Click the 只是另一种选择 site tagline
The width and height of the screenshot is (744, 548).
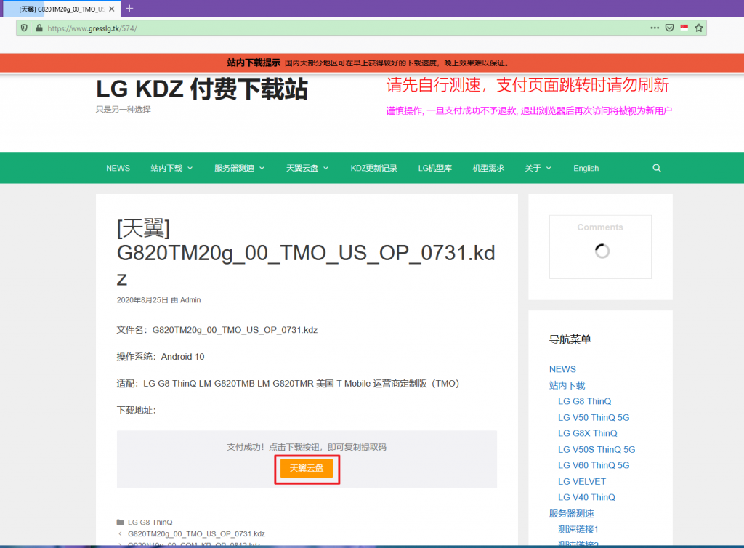pos(124,109)
